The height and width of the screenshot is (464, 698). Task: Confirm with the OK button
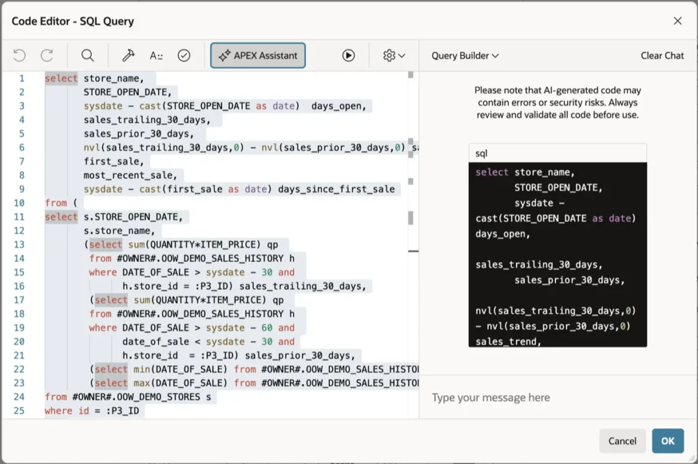[668, 441]
